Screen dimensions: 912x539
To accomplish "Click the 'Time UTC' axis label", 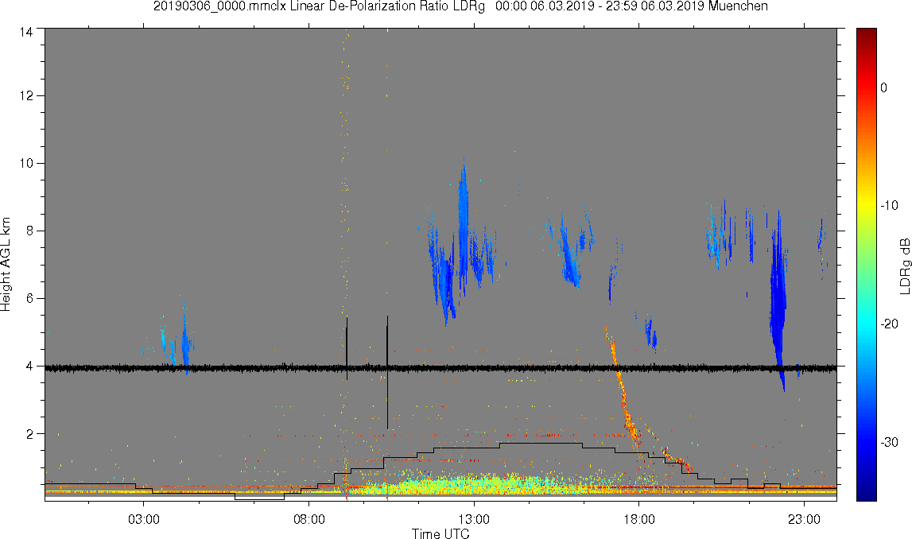I will pyautogui.click(x=440, y=533).
